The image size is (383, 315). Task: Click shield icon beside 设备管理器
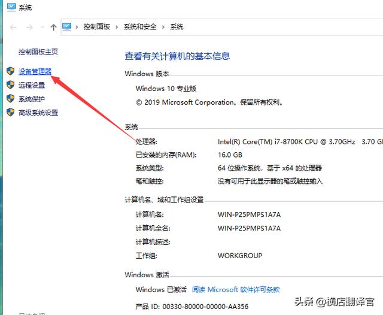click(11, 71)
